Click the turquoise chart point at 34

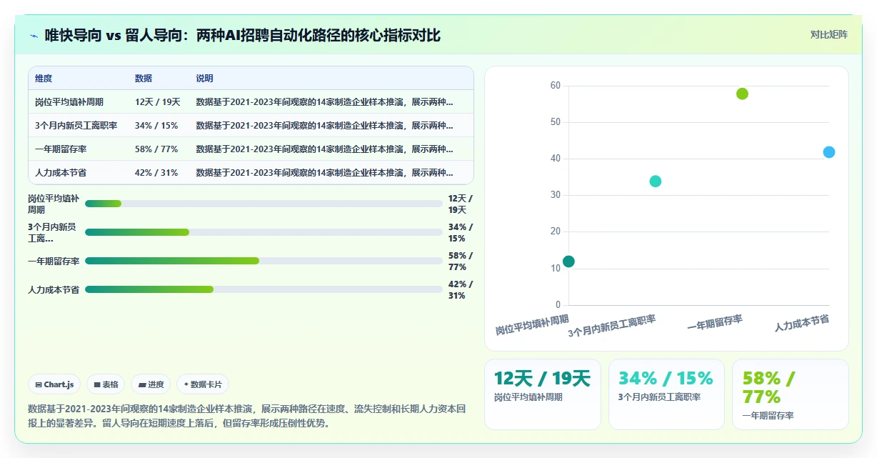tap(656, 181)
